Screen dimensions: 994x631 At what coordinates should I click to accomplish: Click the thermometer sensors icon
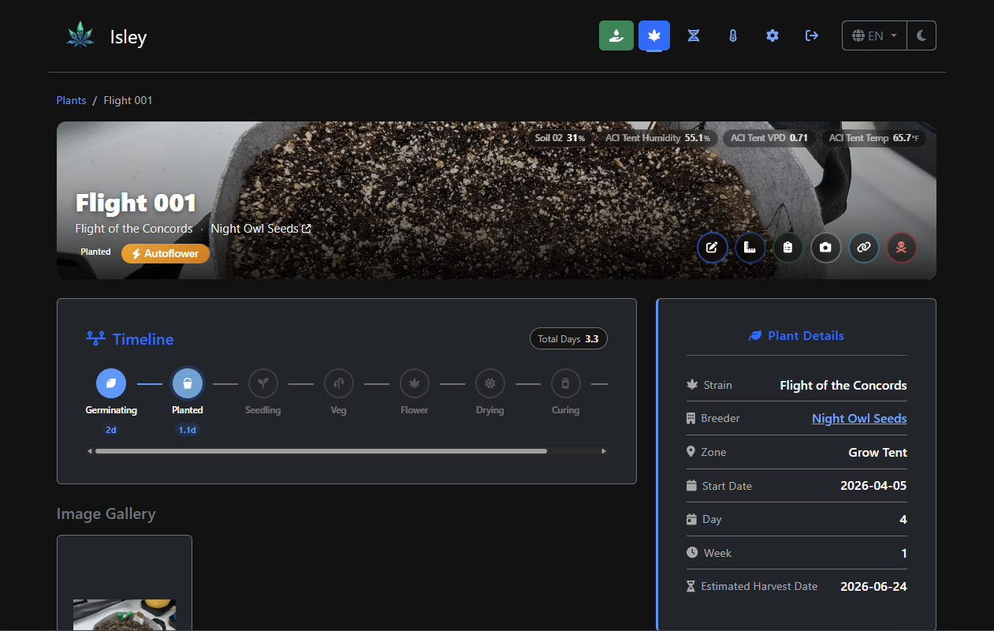pyautogui.click(x=733, y=35)
